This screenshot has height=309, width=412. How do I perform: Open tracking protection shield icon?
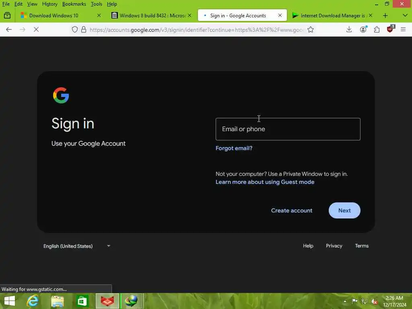point(75,29)
